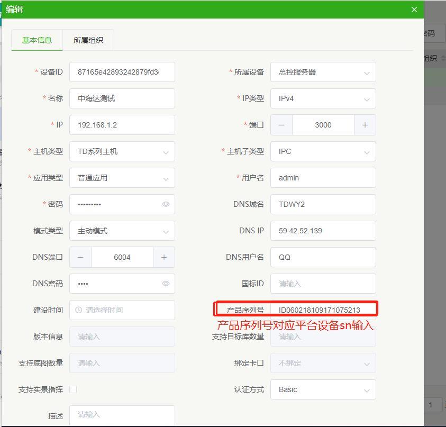Screen dimensions: 446x427
Task: Open the 建设时间 date picker
Action: pos(122,310)
